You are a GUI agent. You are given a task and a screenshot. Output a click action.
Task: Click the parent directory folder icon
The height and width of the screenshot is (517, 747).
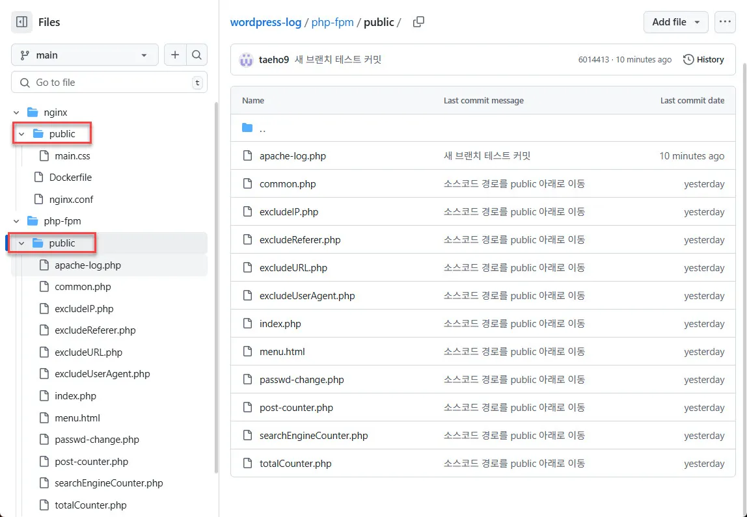247,128
